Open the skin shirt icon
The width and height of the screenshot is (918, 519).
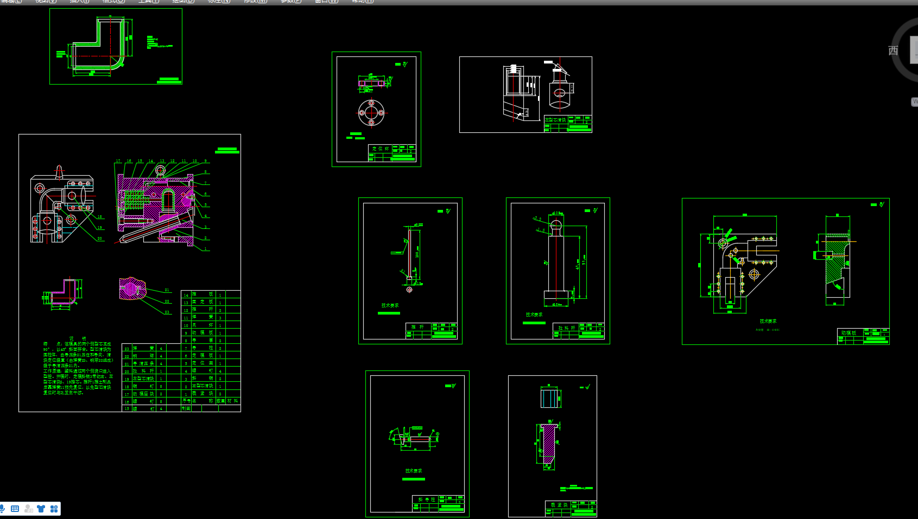pos(41,509)
